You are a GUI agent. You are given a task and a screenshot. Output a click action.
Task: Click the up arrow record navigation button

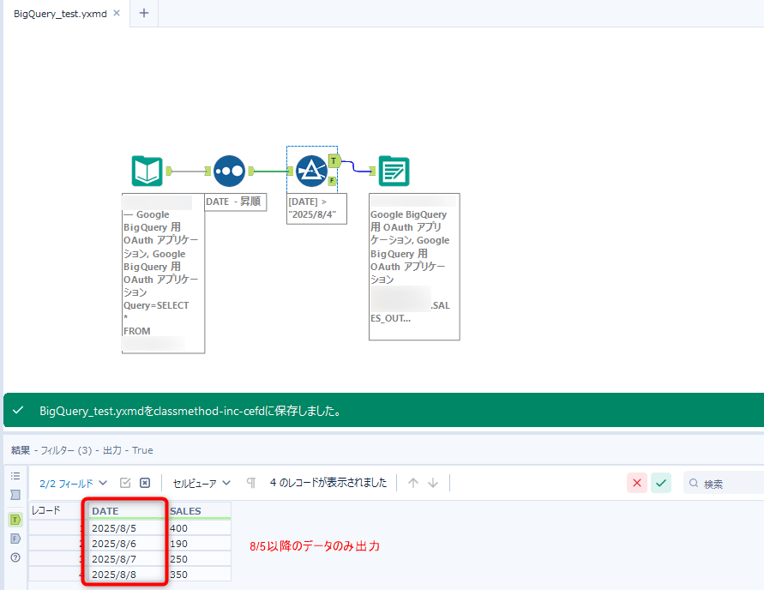coord(413,482)
